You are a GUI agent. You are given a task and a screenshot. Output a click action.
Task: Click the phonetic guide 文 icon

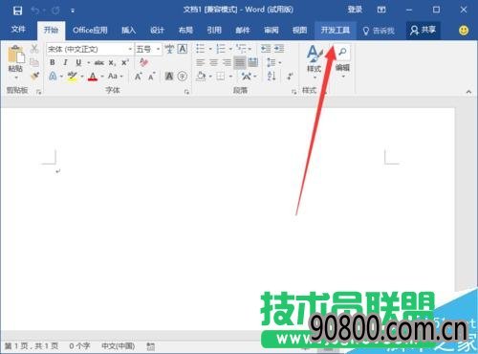coord(169,49)
